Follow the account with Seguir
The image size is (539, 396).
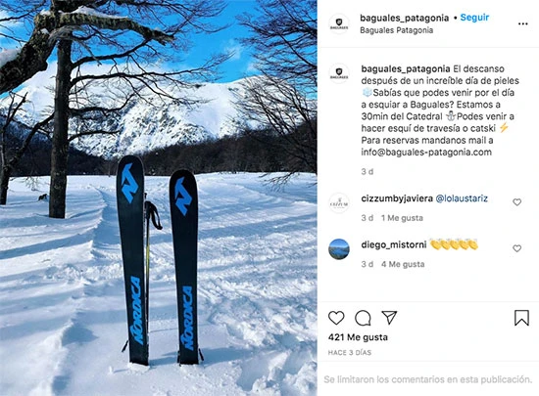[474, 18]
